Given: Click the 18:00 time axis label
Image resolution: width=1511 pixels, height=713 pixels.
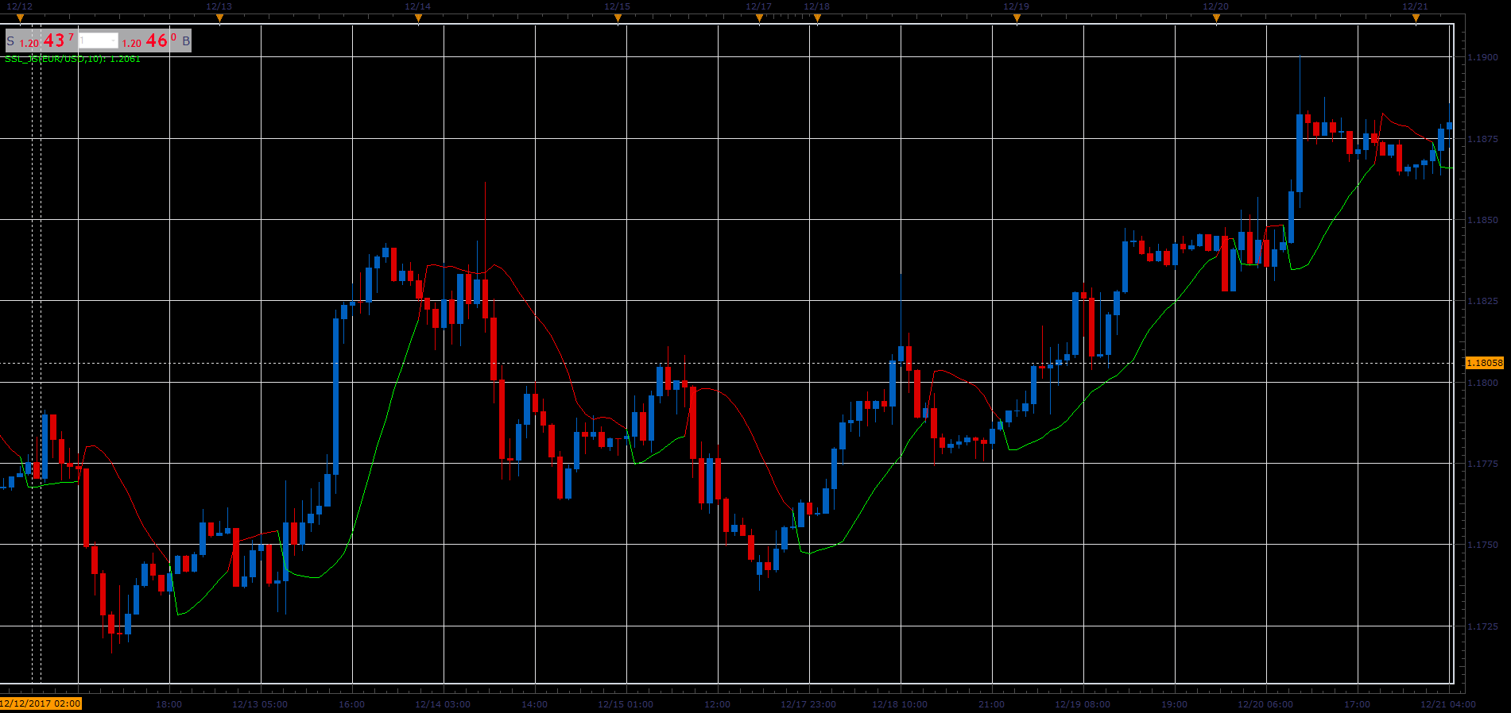Looking at the screenshot, I should click(169, 704).
